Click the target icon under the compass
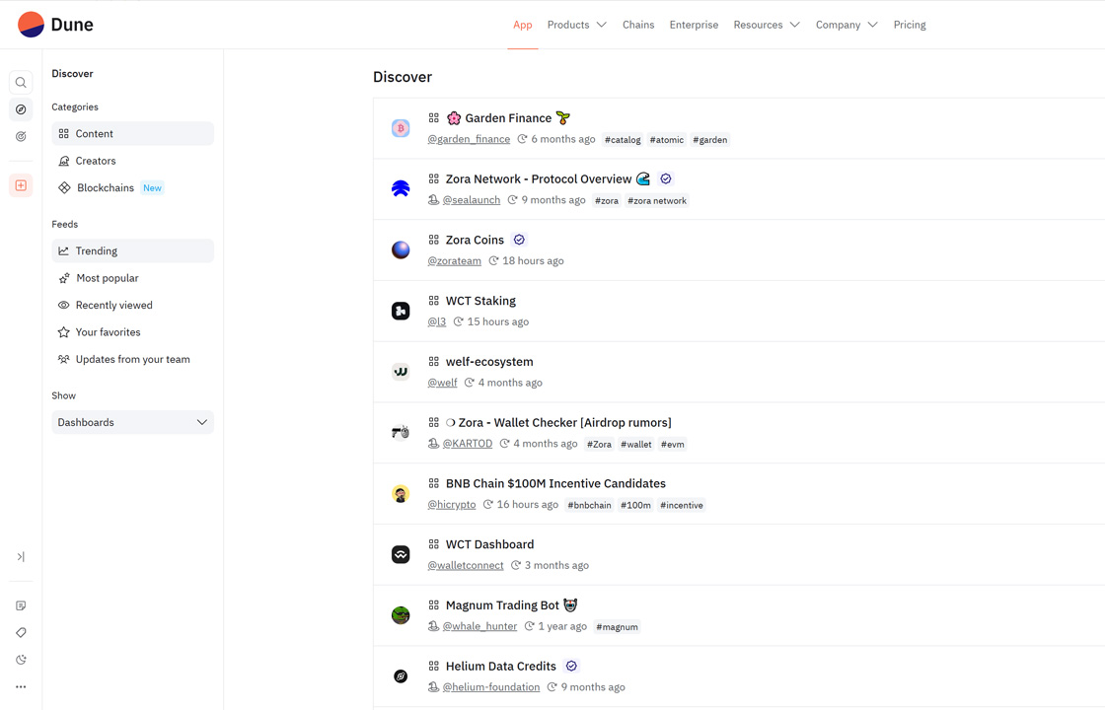 click(21, 137)
